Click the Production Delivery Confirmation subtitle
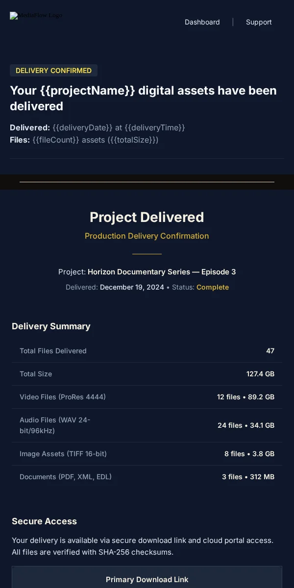294x588 pixels. (x=147, y=236)
